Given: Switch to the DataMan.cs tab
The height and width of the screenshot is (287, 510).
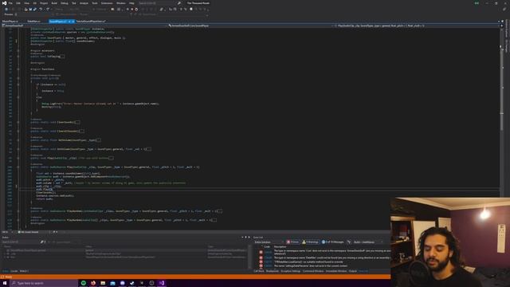Looking at the screenshot, I should (33, 22).
